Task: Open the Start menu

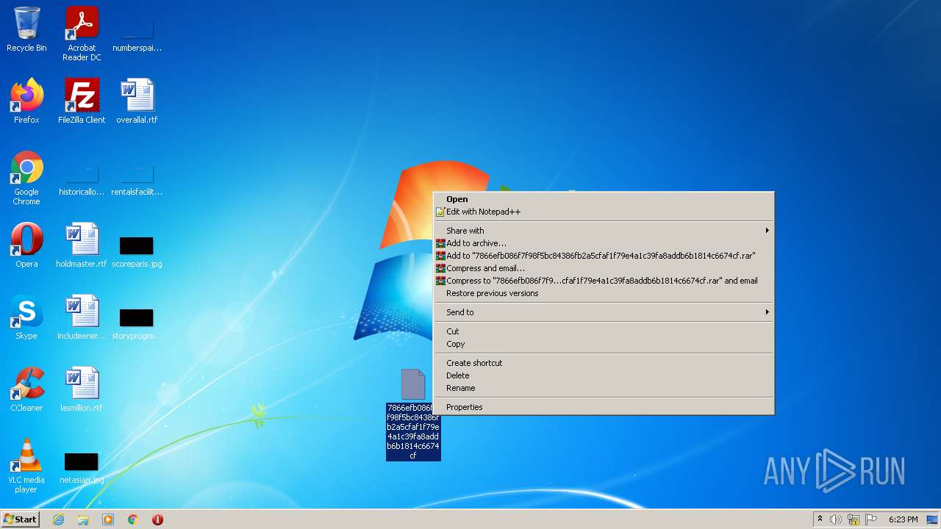Action: (20, 519)
